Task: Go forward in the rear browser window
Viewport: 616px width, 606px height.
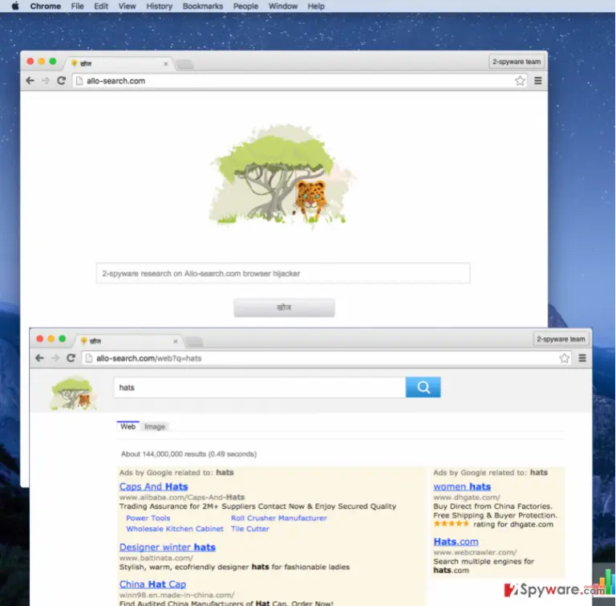Action: tap(46, 80)
